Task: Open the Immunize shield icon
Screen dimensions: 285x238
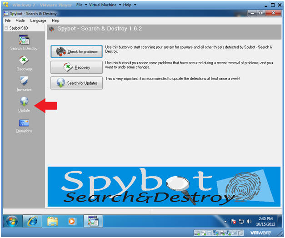Action: 24,84
